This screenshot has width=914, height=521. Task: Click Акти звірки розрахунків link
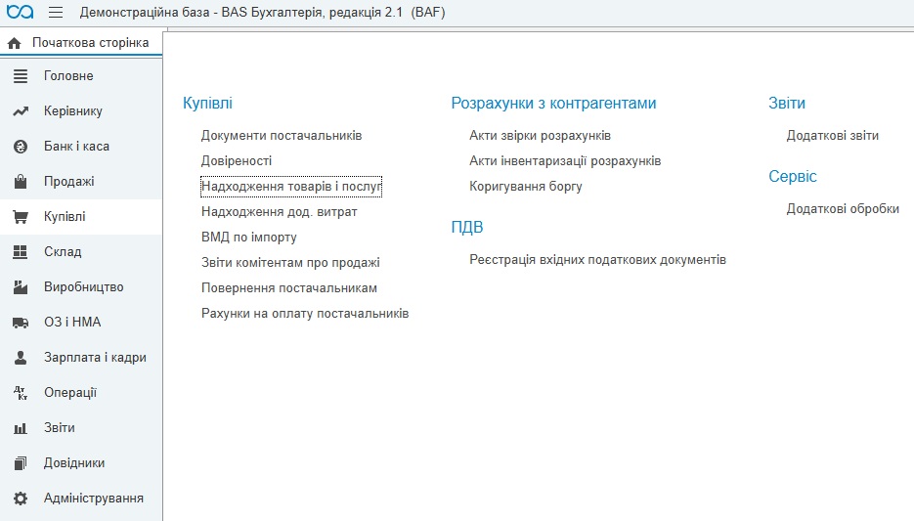(540, 136)
